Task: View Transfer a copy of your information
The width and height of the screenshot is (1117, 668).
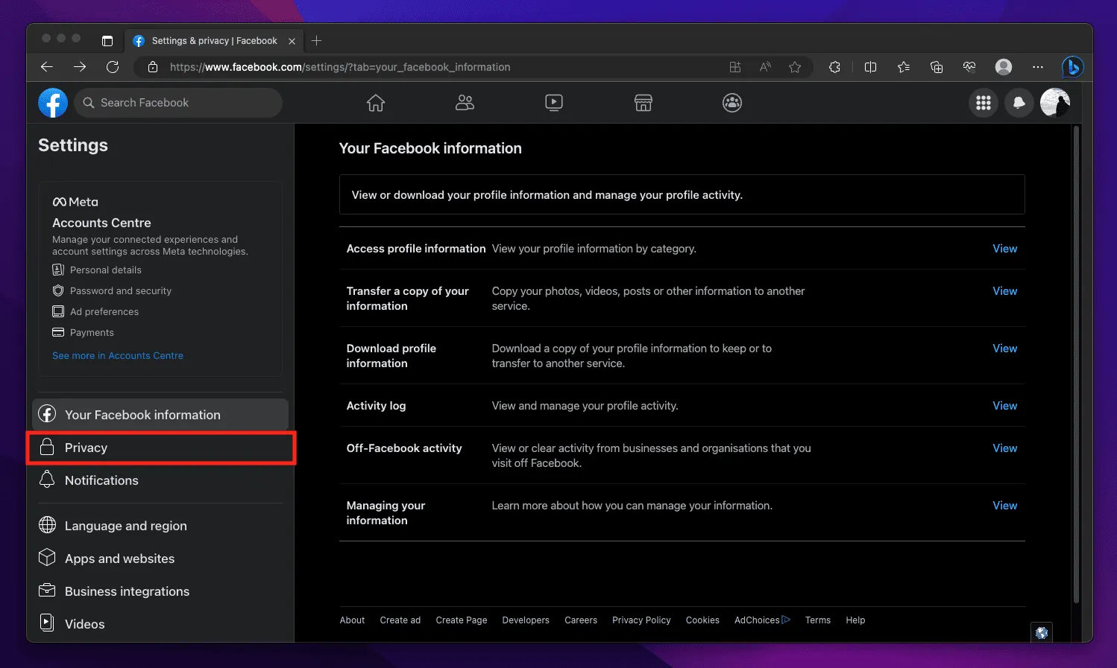Action: (1004, 291)
